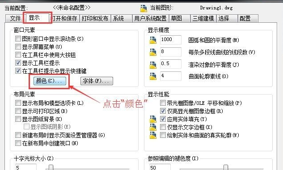The width and height of the screenshot is (283, 170).
Task: Click drawing icon next to 绘制实体和曲面的真实轮廓
Action: tap(153, 135)
